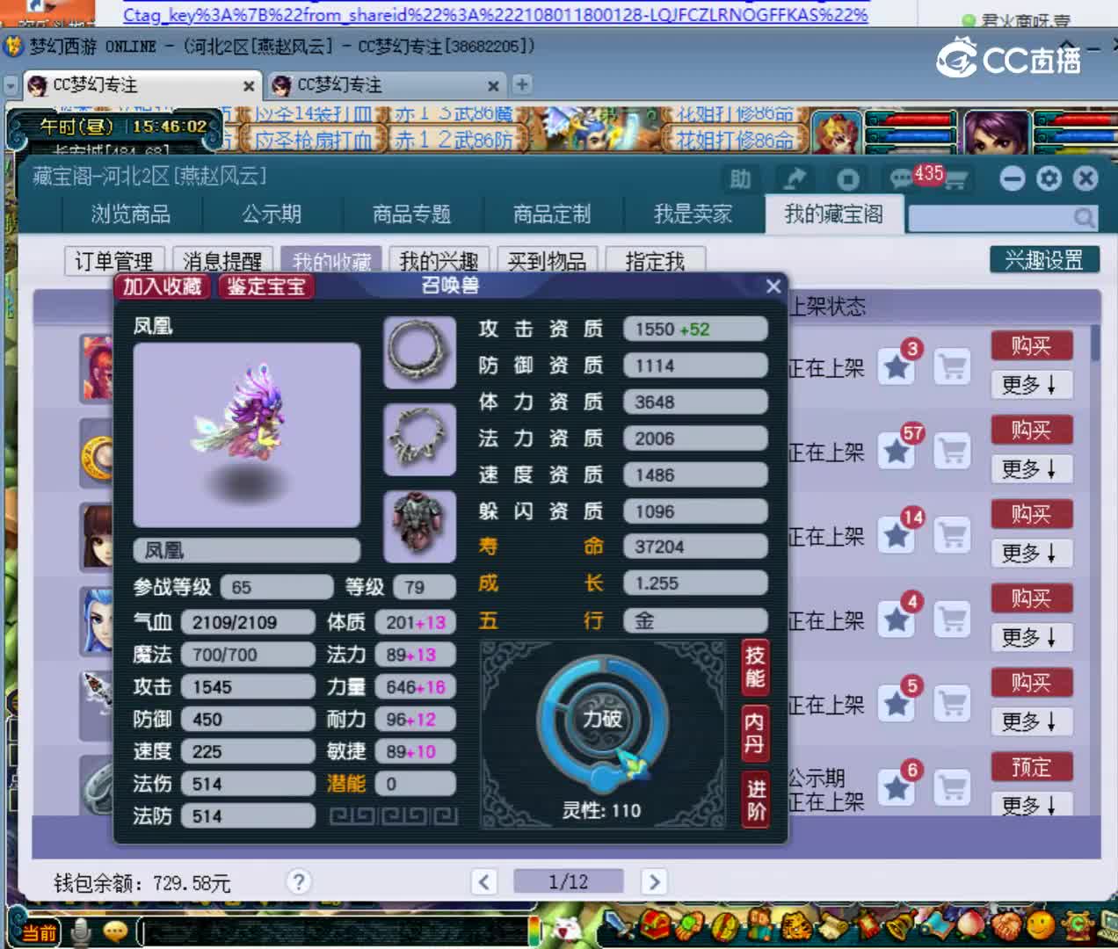1118x949 pixels.
Task: Click the 加入收藏 button
Action: [162, 286]
